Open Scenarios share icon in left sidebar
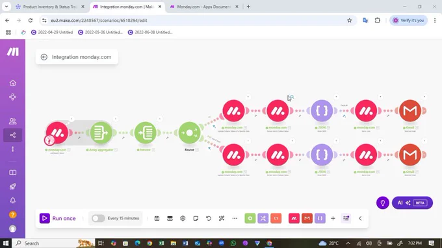The width and height of the screenshot is (442, 248). 13,135
